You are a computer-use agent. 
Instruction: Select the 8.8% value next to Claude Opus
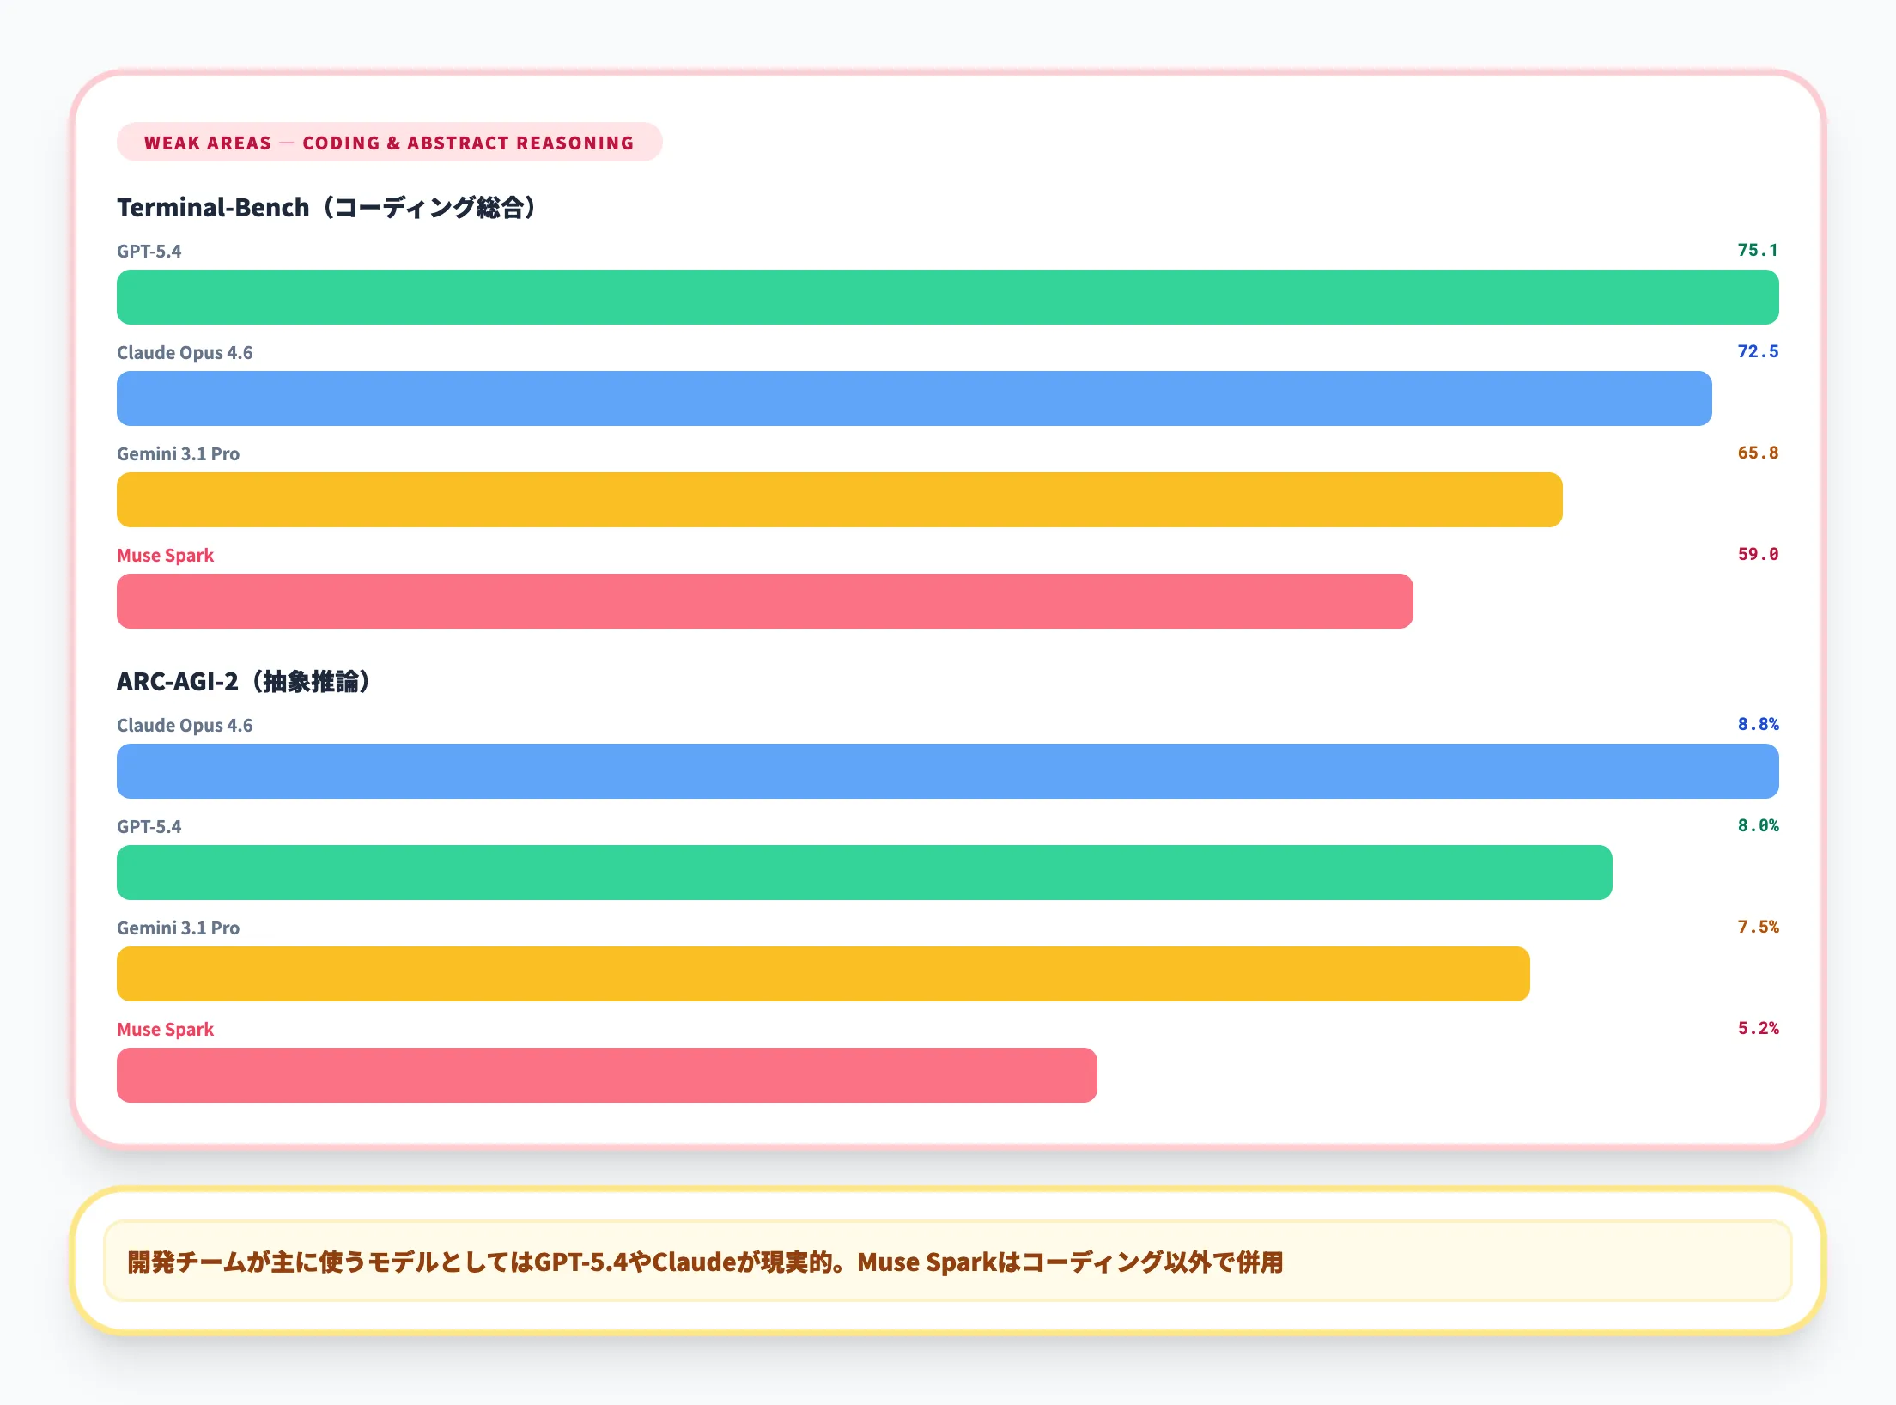coord(1755,724)
